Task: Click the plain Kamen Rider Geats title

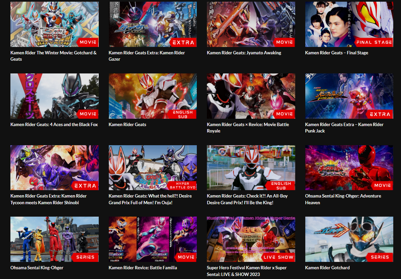Action: click(x=127, y=124)
